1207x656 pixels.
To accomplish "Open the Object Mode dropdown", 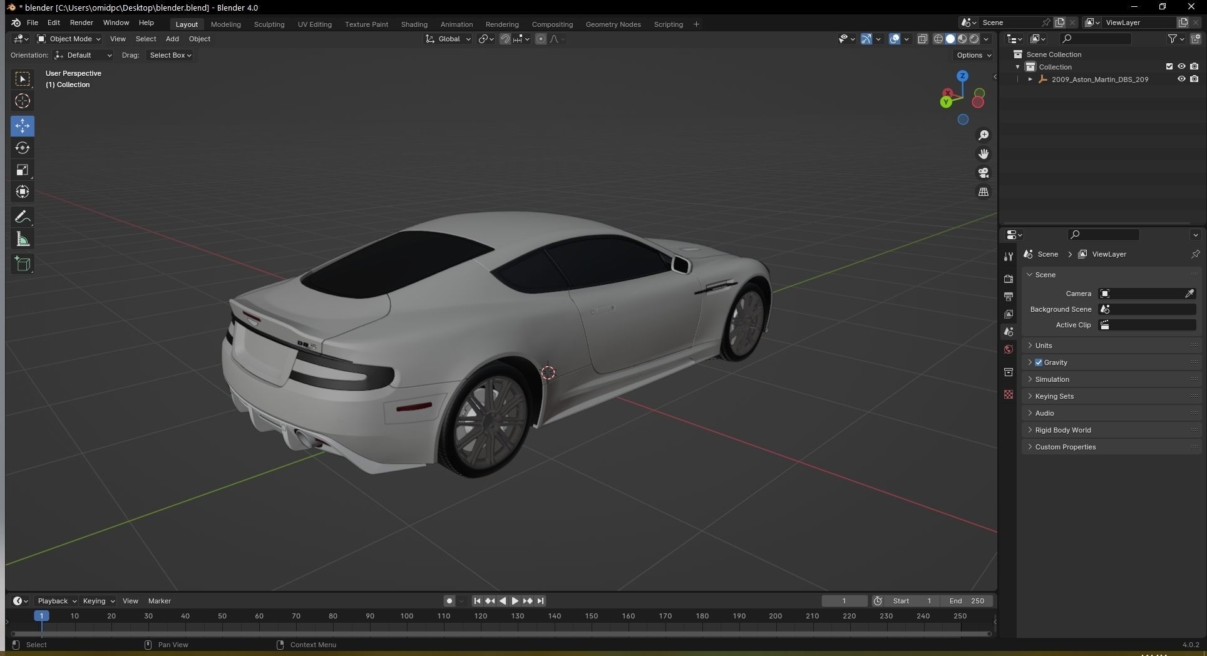I will [68, 39].
